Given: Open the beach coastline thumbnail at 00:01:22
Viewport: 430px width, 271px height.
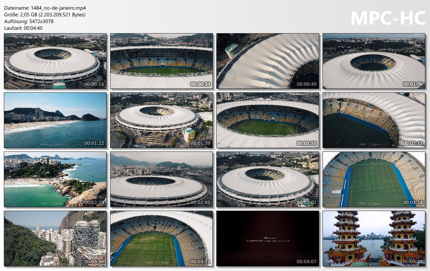Looking at the screenshot, I should 55,120.
